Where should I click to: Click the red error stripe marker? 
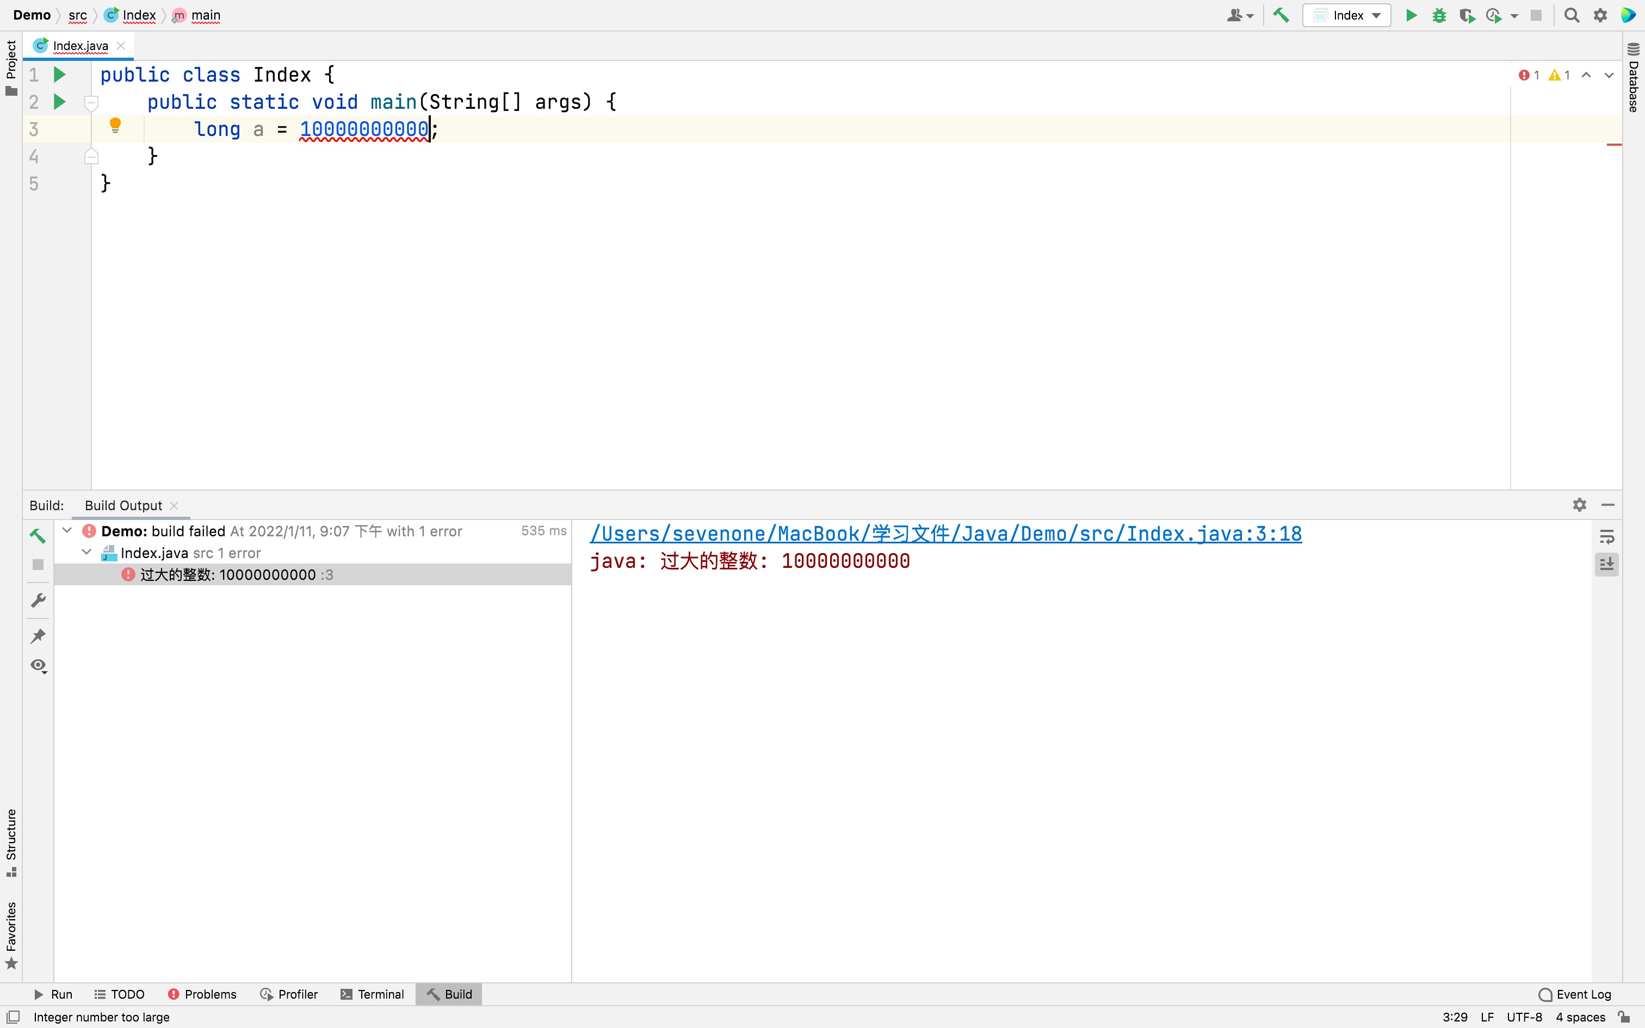1614,145
